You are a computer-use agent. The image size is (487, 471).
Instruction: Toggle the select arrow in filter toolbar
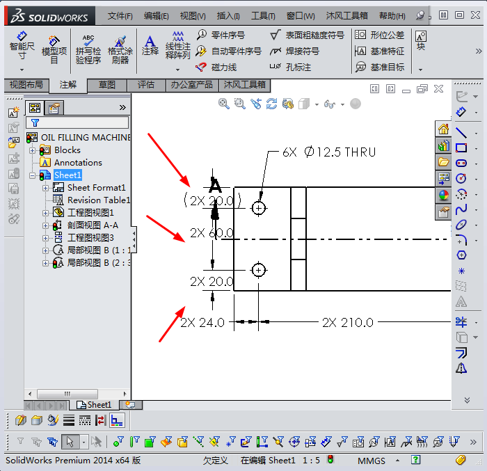click(70, 441)
